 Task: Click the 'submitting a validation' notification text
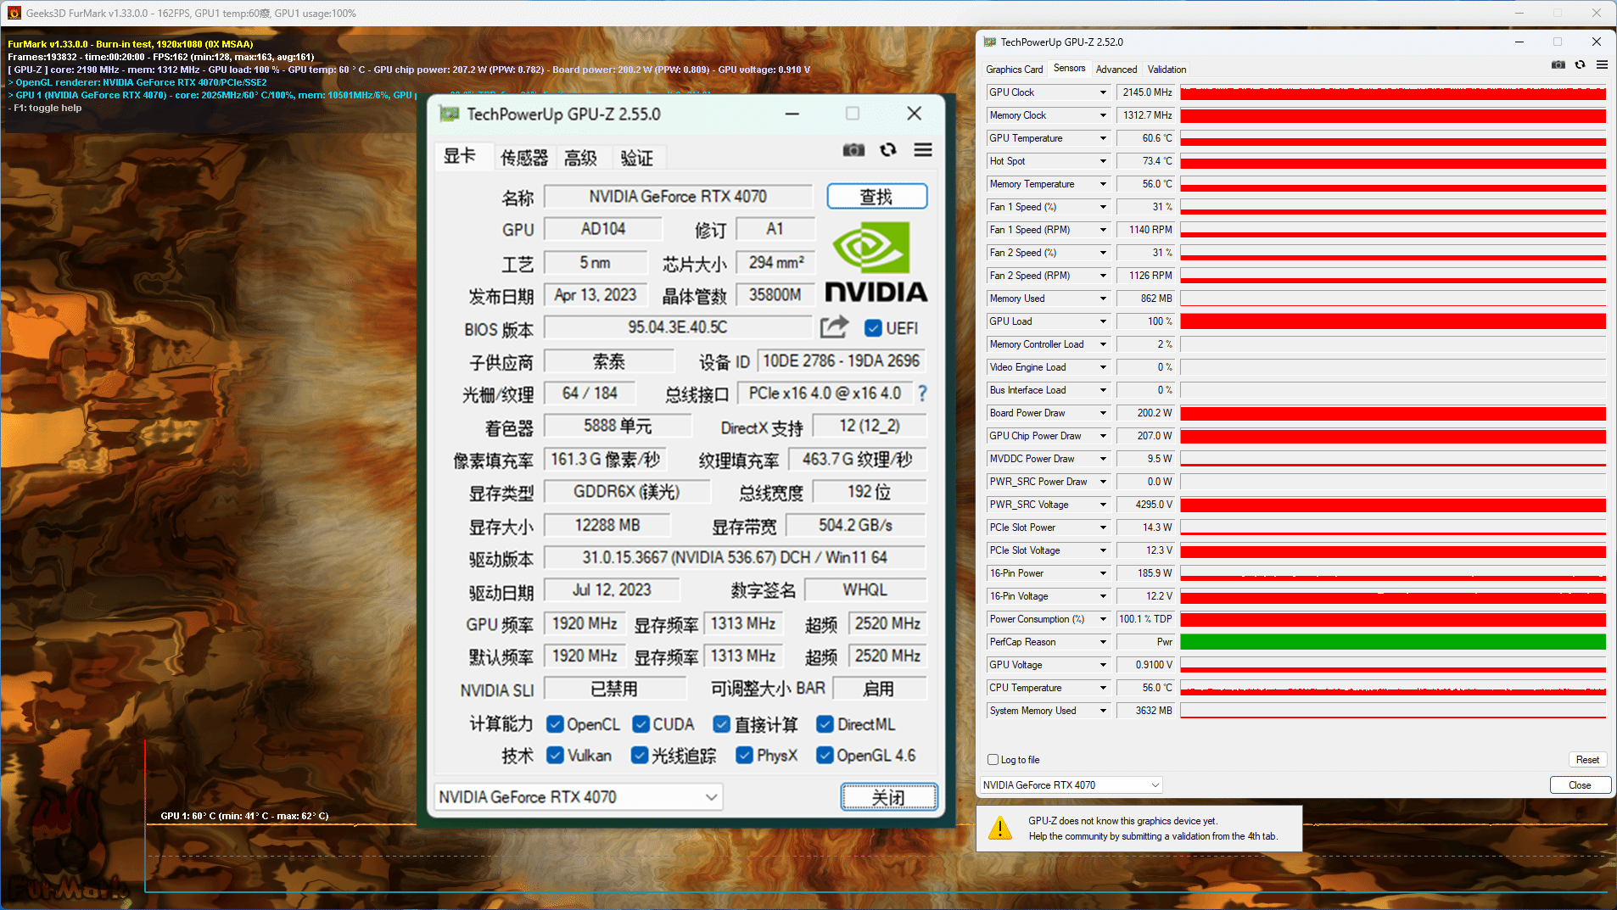click(1152, 836)
